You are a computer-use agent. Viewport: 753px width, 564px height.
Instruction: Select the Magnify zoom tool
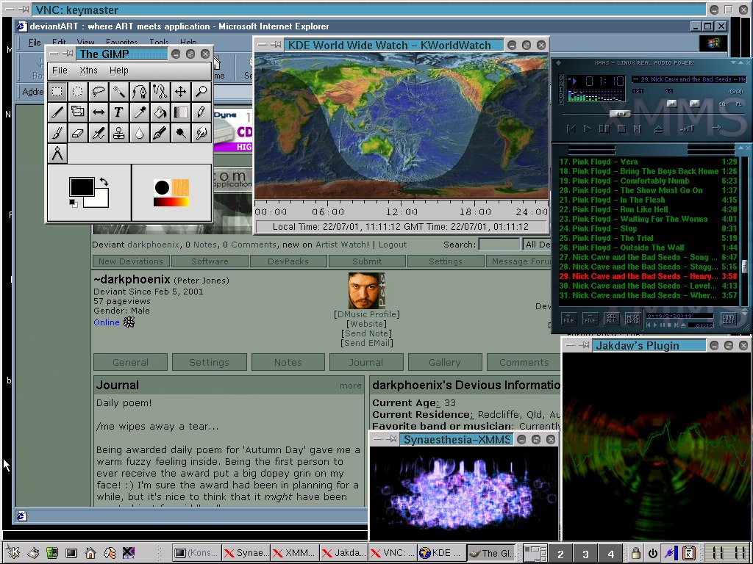tap(201, 91)
